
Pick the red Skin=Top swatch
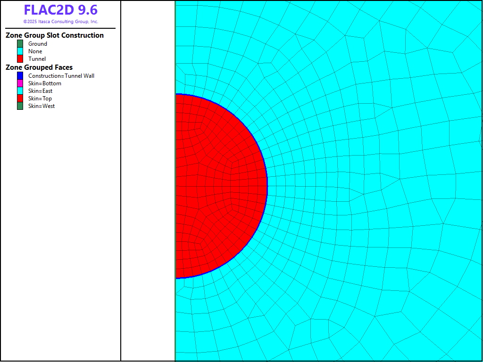point(20,99)
